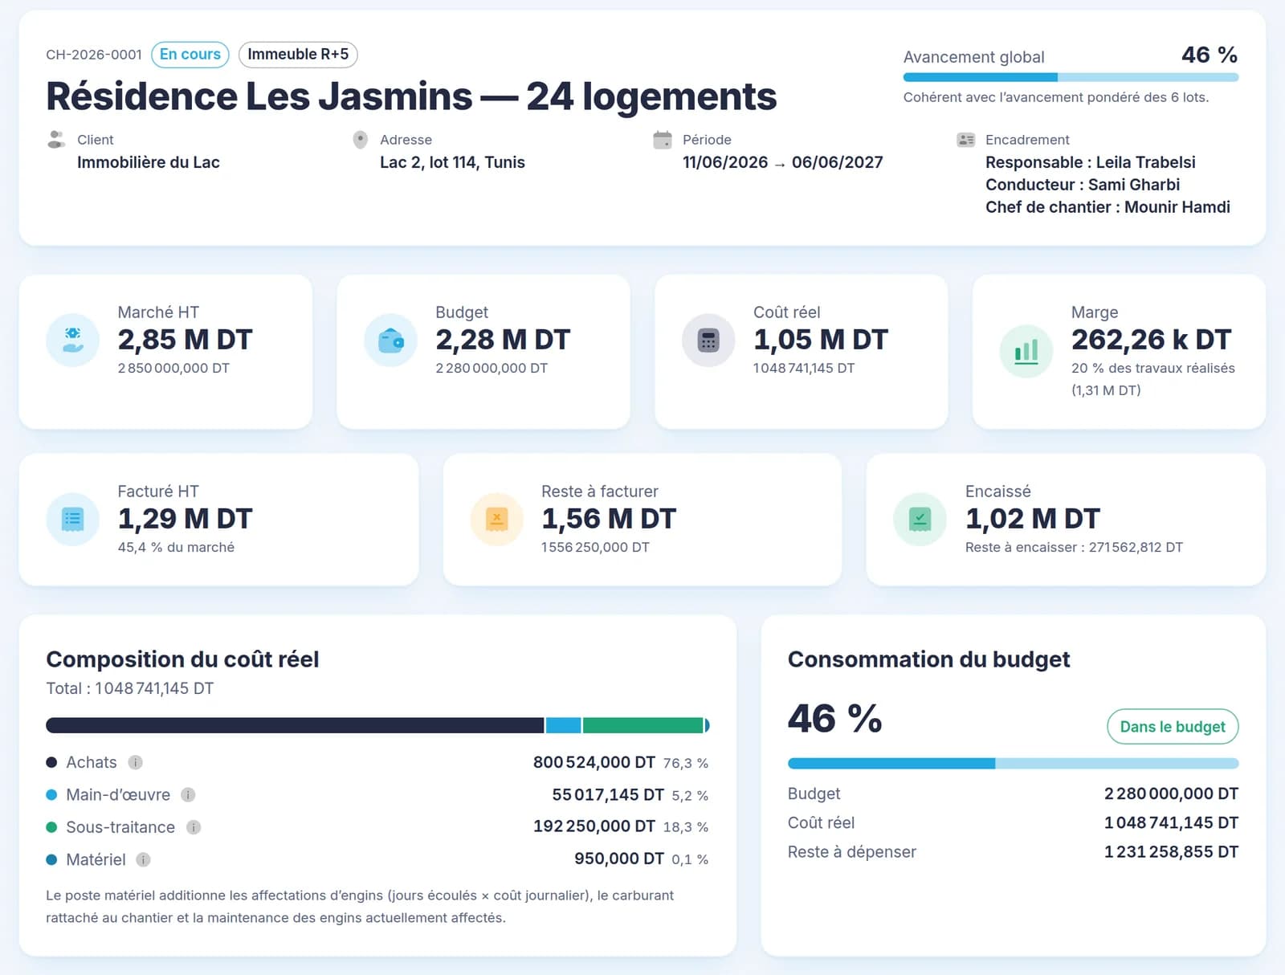Click the Marché HT hand-coin icon
The height and width of the screenshot is (975, 1285).
pyautogui.click(x=72, y=340)
